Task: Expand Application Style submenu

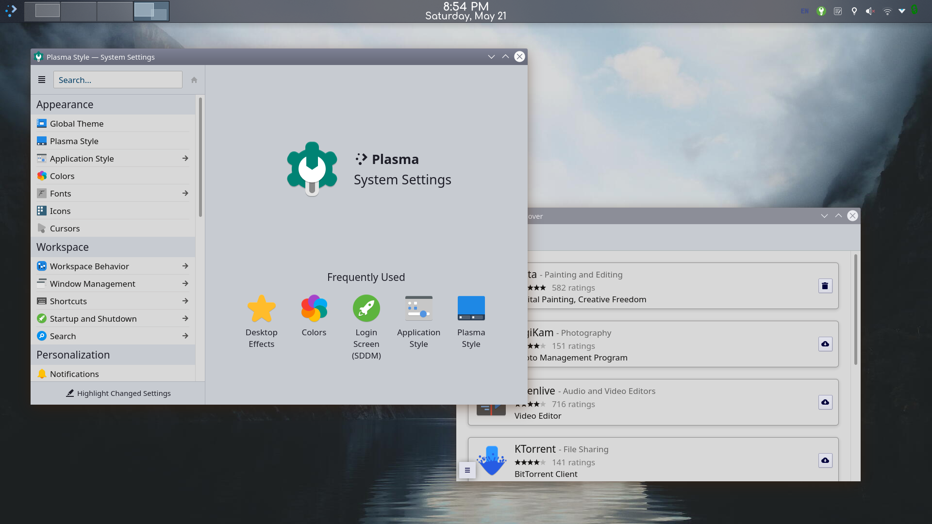Action: coord(185,159)
